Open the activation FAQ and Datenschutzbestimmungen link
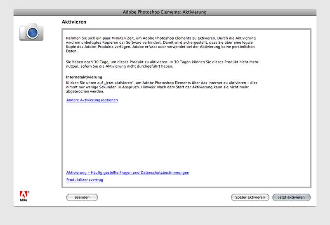The width and height of the screenshot is (330, 225). [127, 173]
